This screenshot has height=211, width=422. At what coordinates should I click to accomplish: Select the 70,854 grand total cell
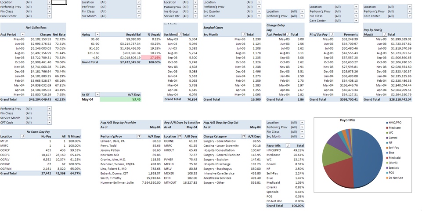tap(191, 99)
